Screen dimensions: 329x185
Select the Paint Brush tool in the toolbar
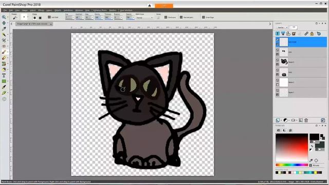pos(4,52)
